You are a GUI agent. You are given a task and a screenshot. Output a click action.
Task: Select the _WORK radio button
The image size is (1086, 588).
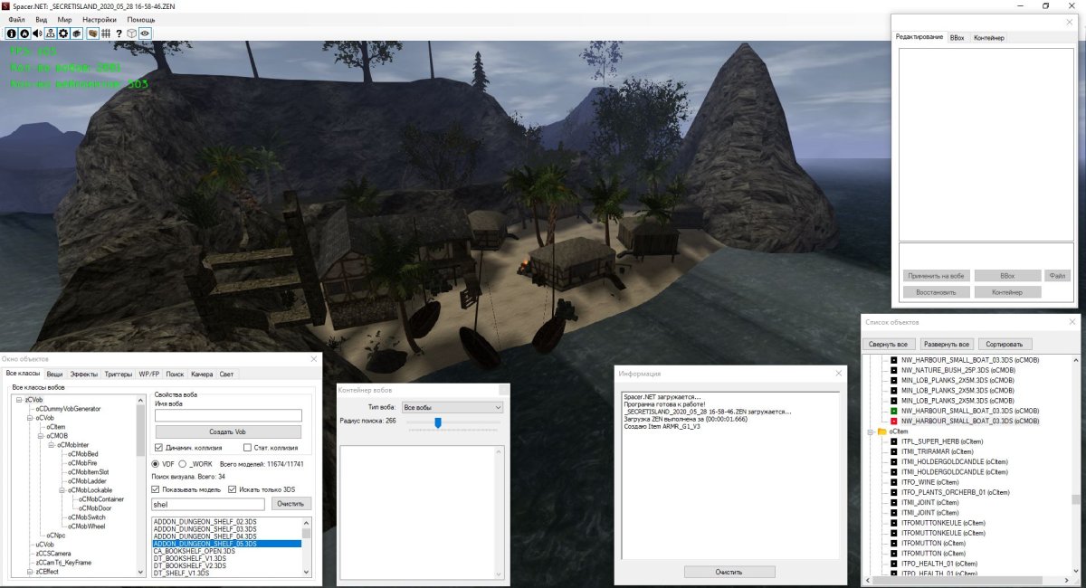tap(182, 463)
